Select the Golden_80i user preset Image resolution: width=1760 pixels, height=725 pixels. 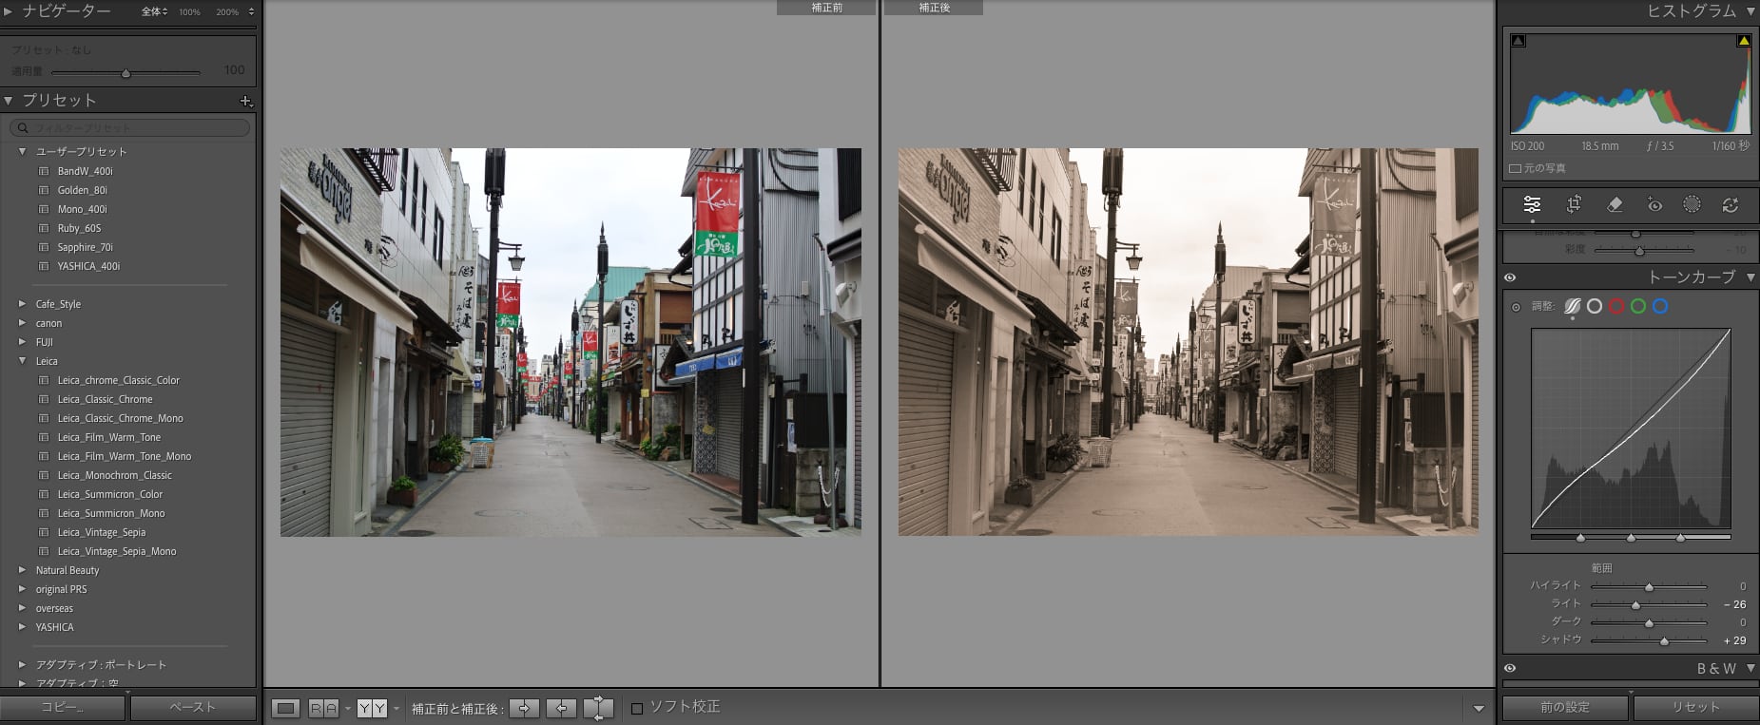pyautogui.click(x=82, y=190)
